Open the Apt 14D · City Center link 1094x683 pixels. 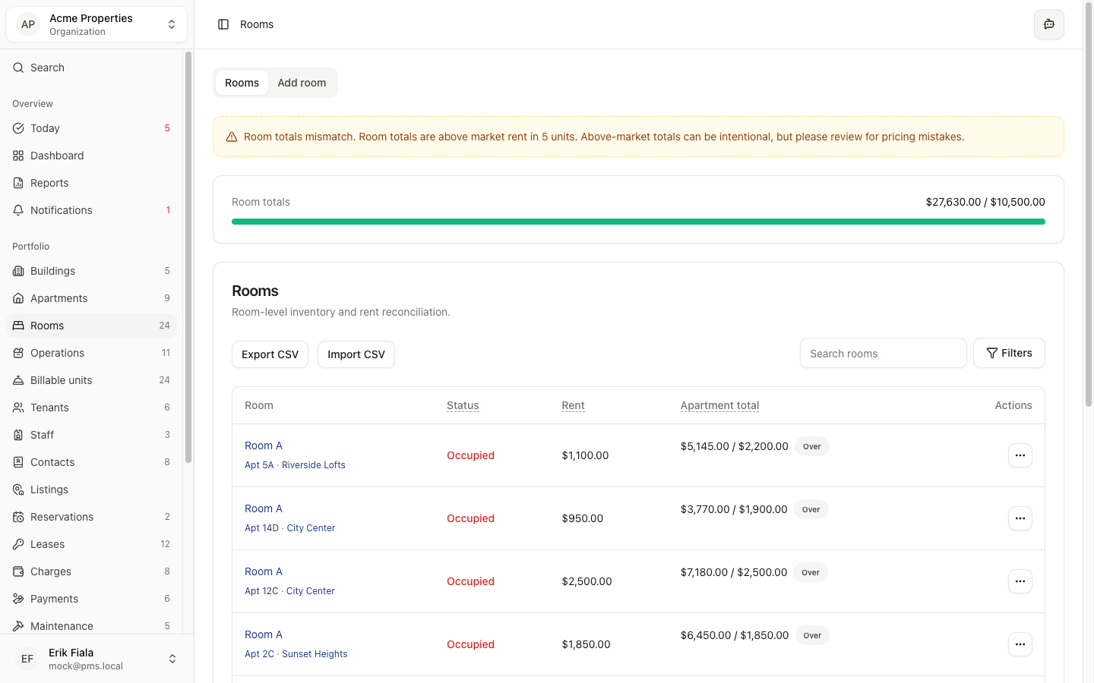coord(289,528)
